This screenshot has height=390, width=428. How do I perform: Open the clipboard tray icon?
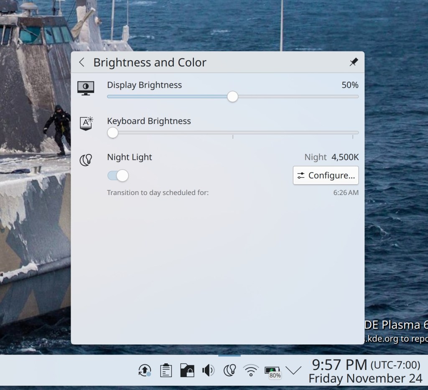coord(166,370)
